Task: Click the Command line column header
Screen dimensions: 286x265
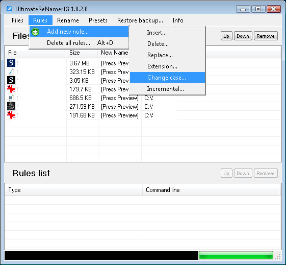Action: (x=212, y=190)
